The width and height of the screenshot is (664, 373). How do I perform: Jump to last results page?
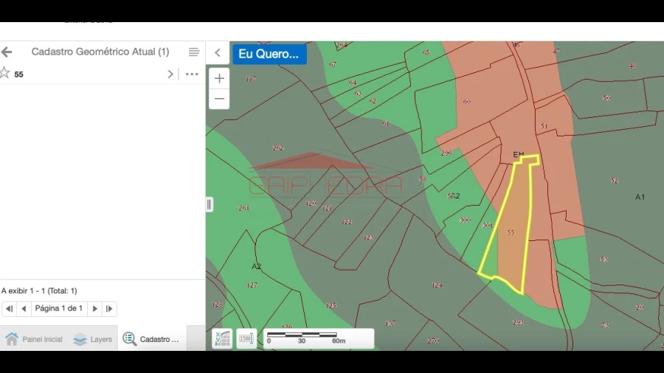point(109,309)
